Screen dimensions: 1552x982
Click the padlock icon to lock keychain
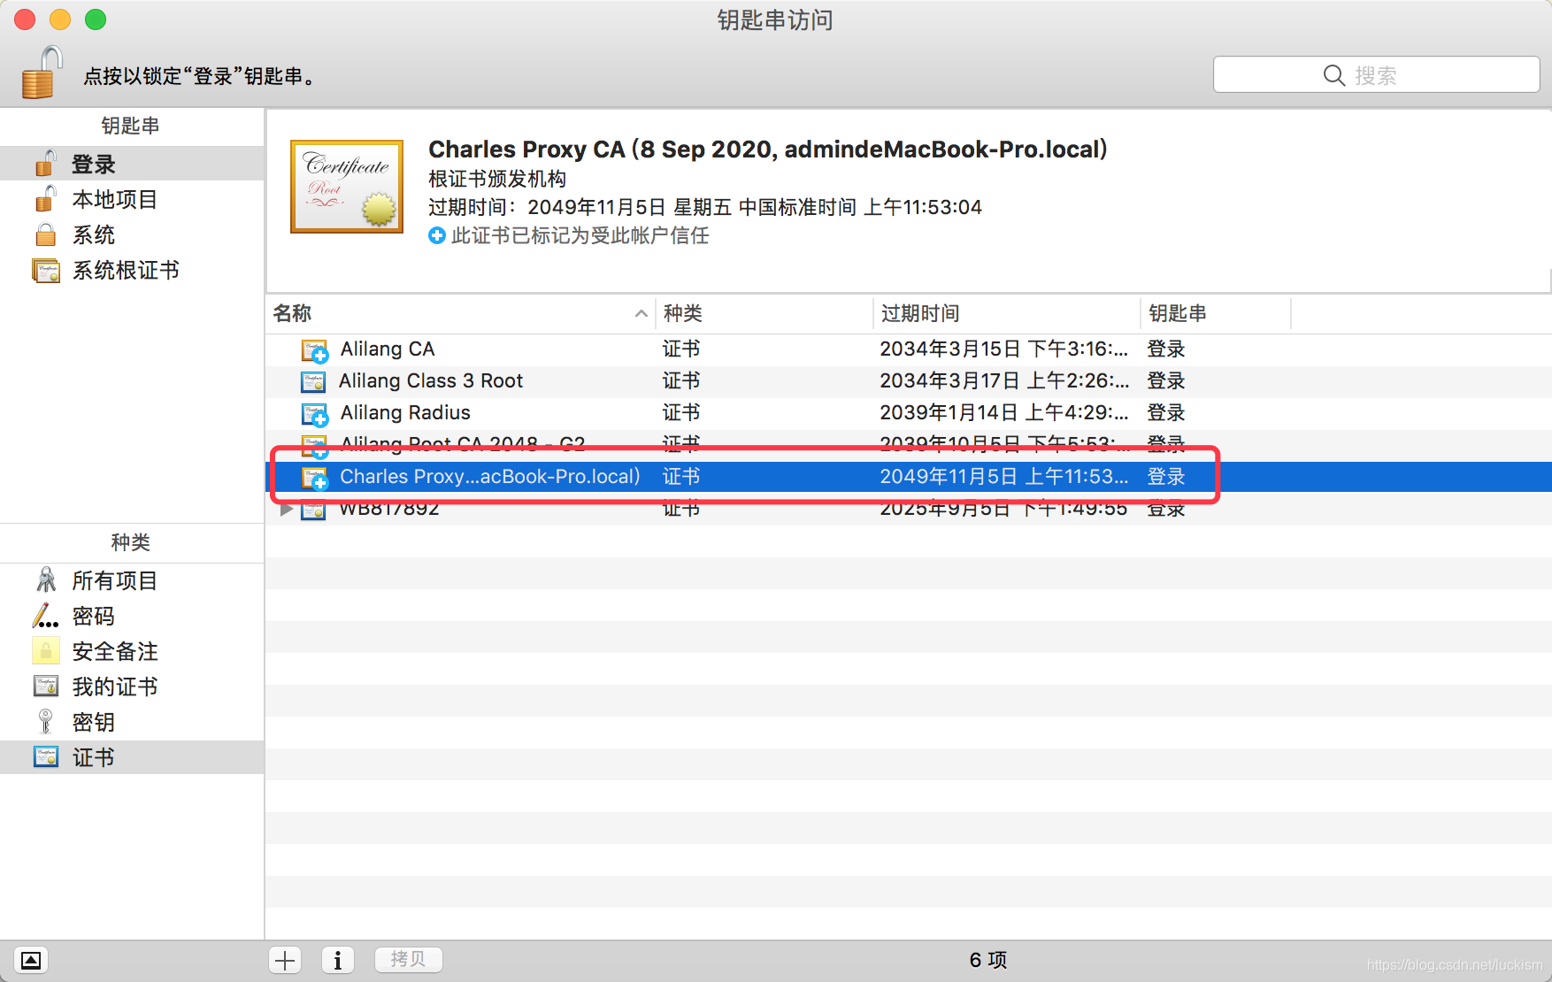tap(42, 73)
